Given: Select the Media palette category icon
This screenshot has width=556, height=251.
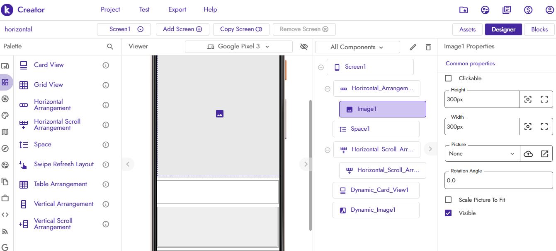Looking at the screenshot, I should click(5, 99).
